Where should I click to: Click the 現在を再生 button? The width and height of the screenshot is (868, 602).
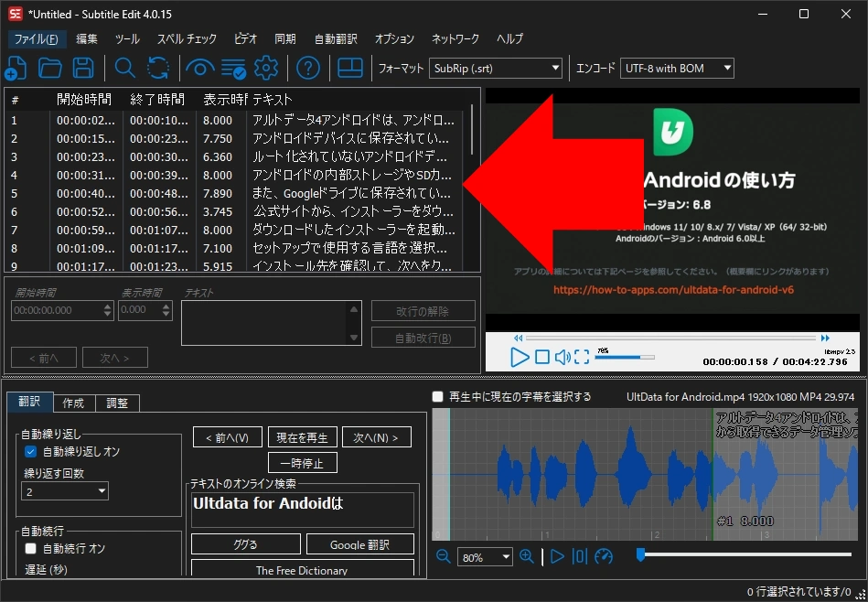pos(302,437)
